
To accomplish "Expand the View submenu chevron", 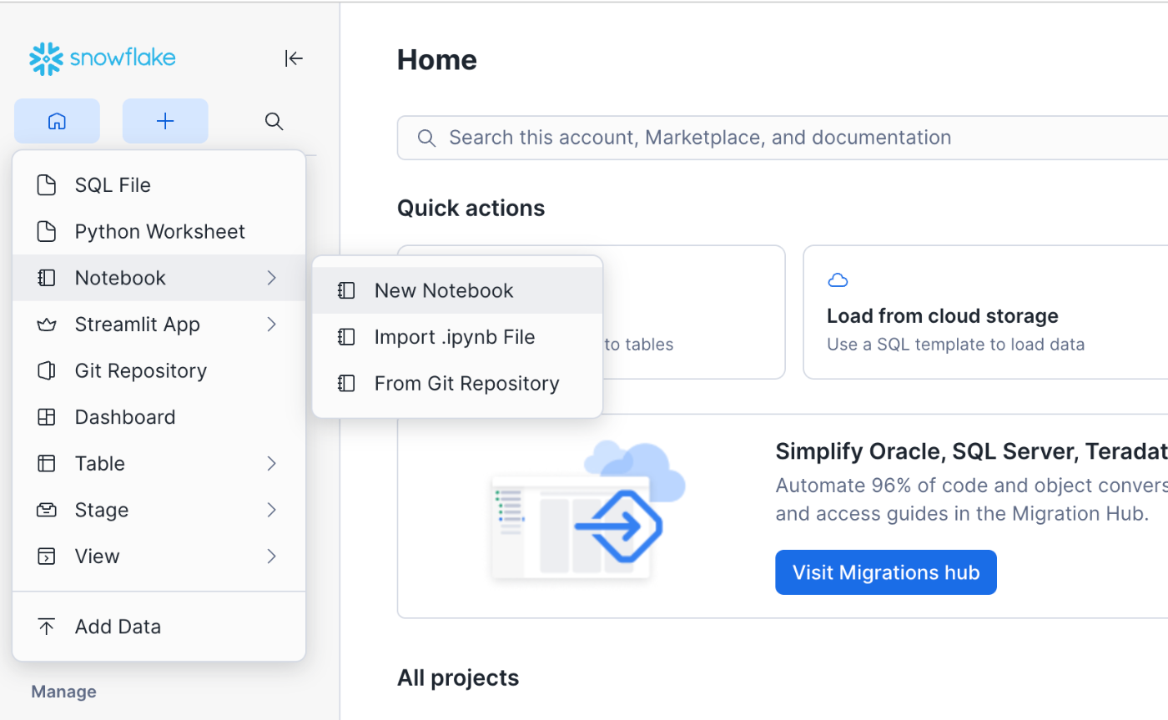I will (271, 556).
